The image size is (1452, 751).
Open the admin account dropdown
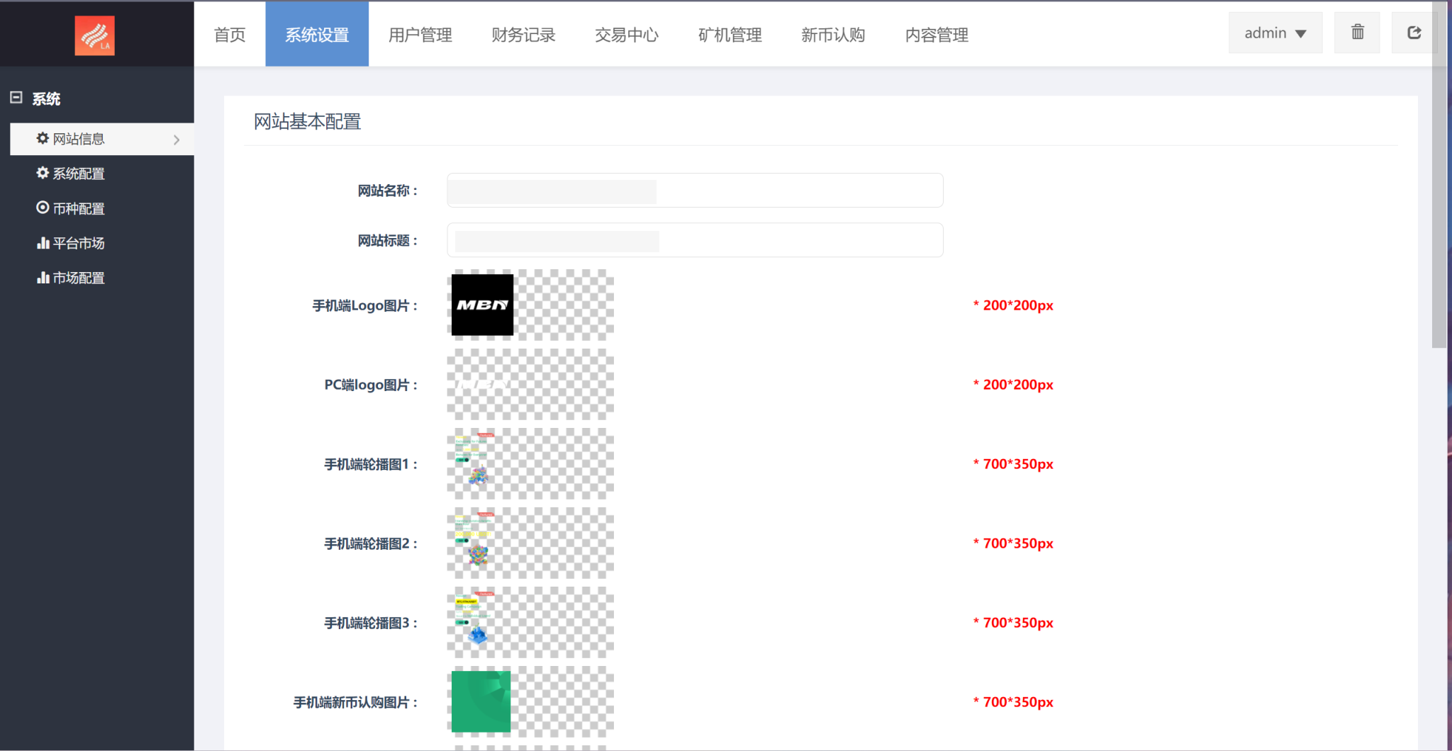click(1274, 32)
